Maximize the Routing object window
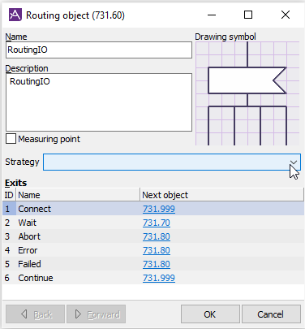This screenshot has height=329, width=305. [x=248, y=15]
